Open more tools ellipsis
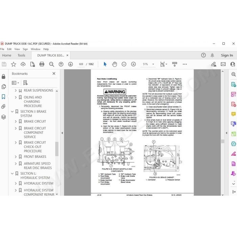Image resolution: width=237 pixels, height=237 pixels. 185,64
